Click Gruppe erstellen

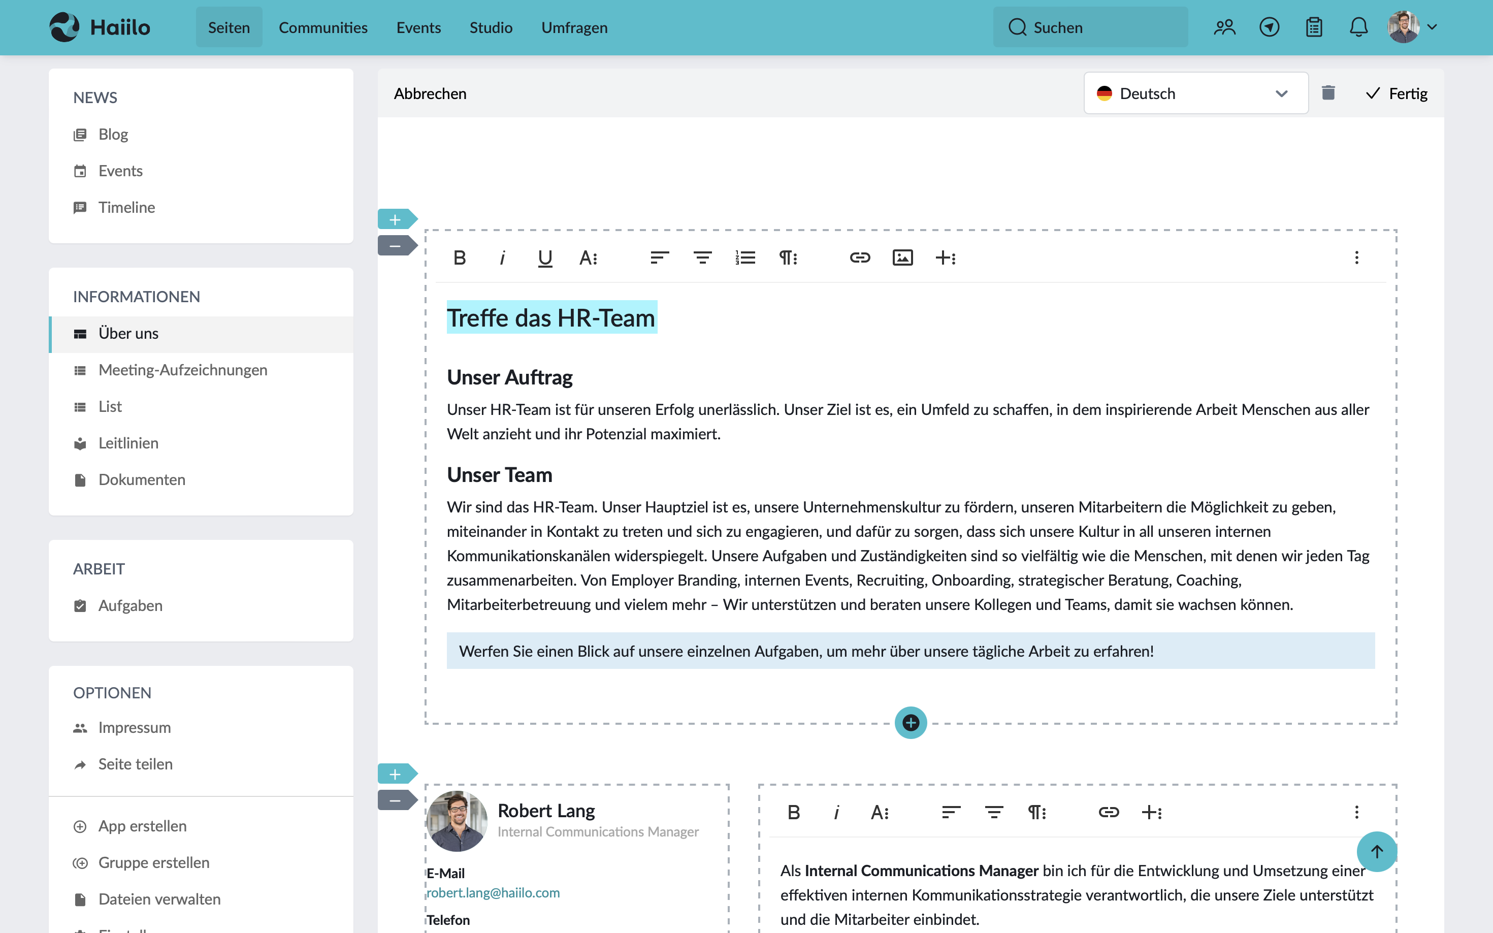(201, 862)
